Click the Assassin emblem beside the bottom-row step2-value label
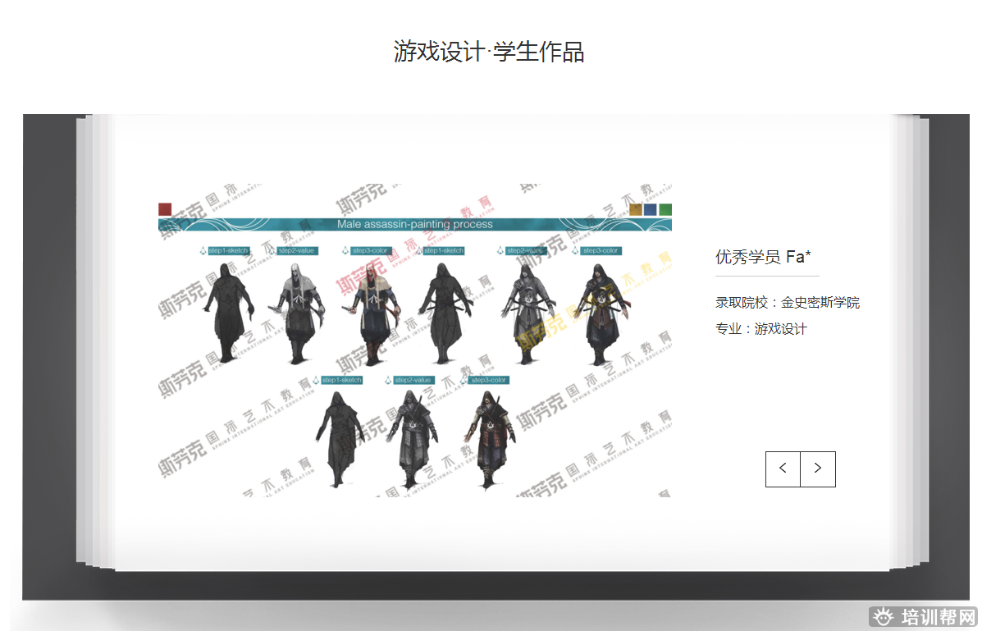Screen dimensions: 982x631 coord(387,380)
